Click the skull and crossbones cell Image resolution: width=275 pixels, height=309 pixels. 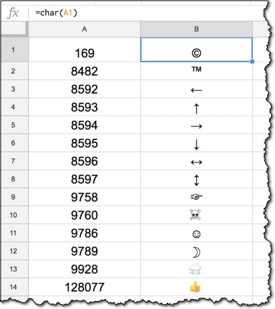click(x=196, y=215)
